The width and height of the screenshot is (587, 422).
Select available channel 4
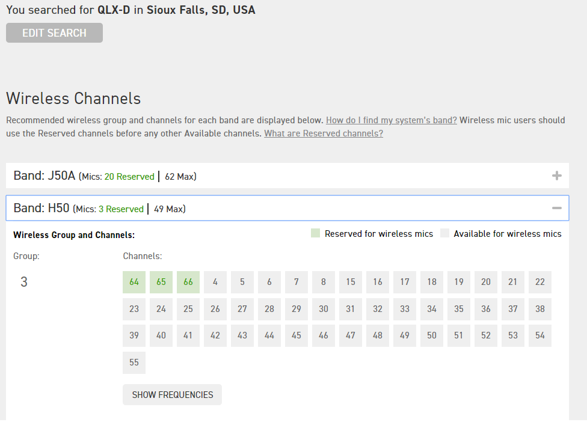click(x=215, y=282)
